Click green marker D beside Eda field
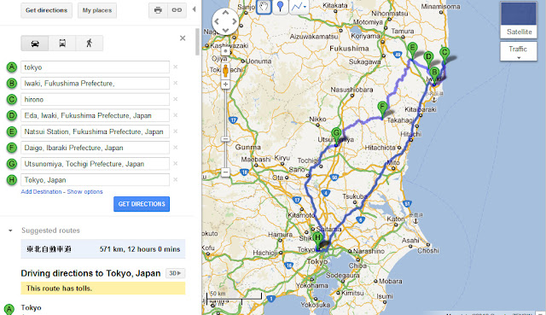 [12, 115]
